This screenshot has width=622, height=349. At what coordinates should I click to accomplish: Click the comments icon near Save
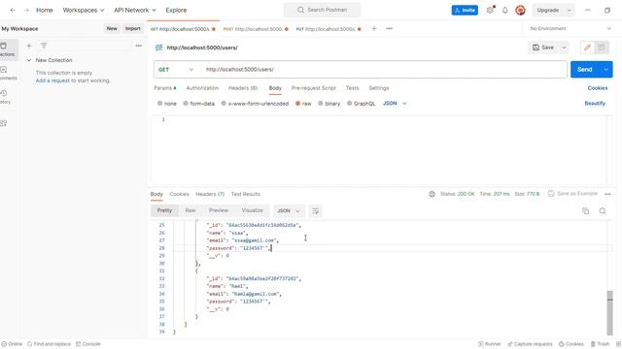tap(602, 48)
